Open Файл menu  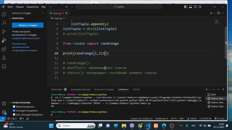coord(10,7)
